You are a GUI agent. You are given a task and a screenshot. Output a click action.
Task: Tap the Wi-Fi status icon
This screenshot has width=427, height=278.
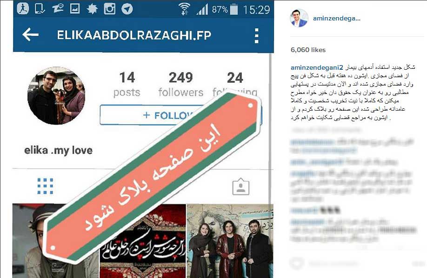pos(184,9)
